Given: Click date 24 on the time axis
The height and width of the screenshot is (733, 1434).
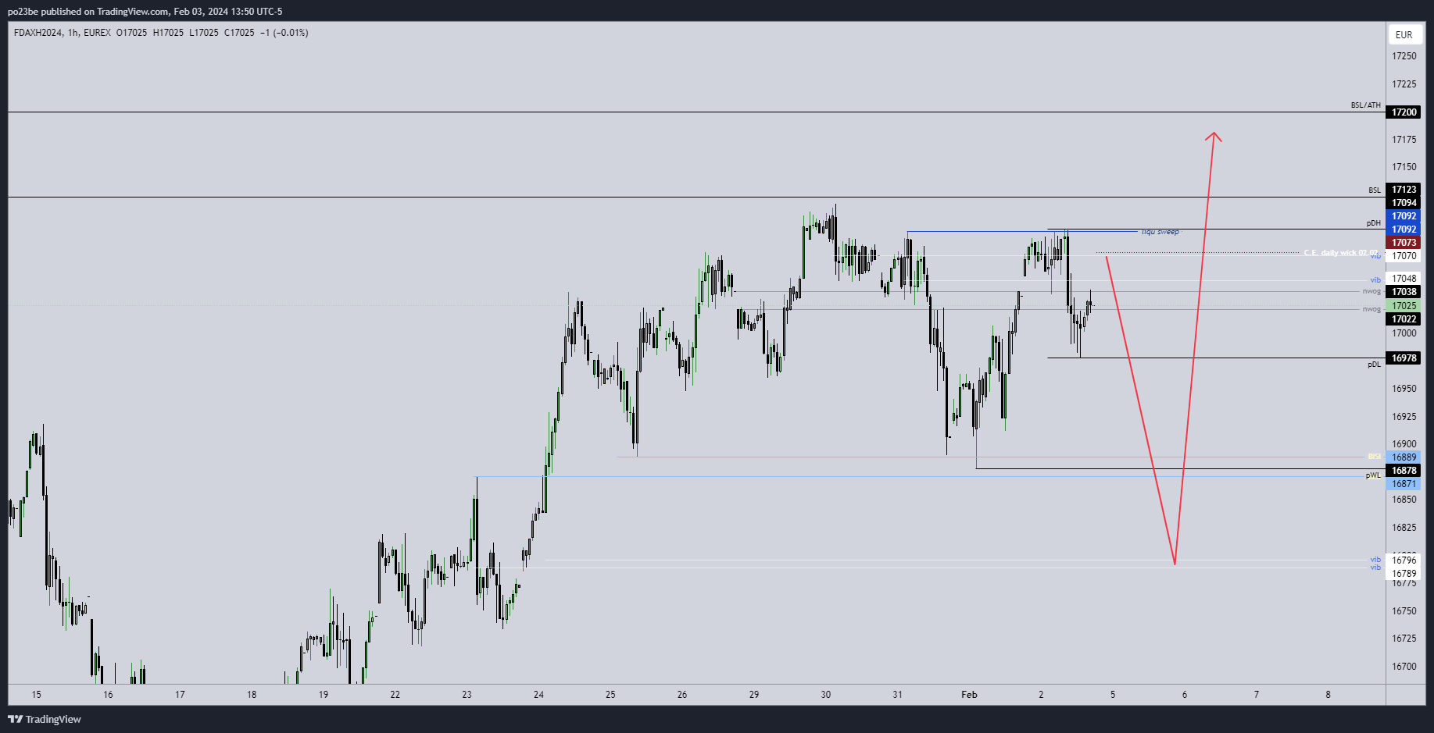Looking at the screenshot, I should (x=538, y=695).
